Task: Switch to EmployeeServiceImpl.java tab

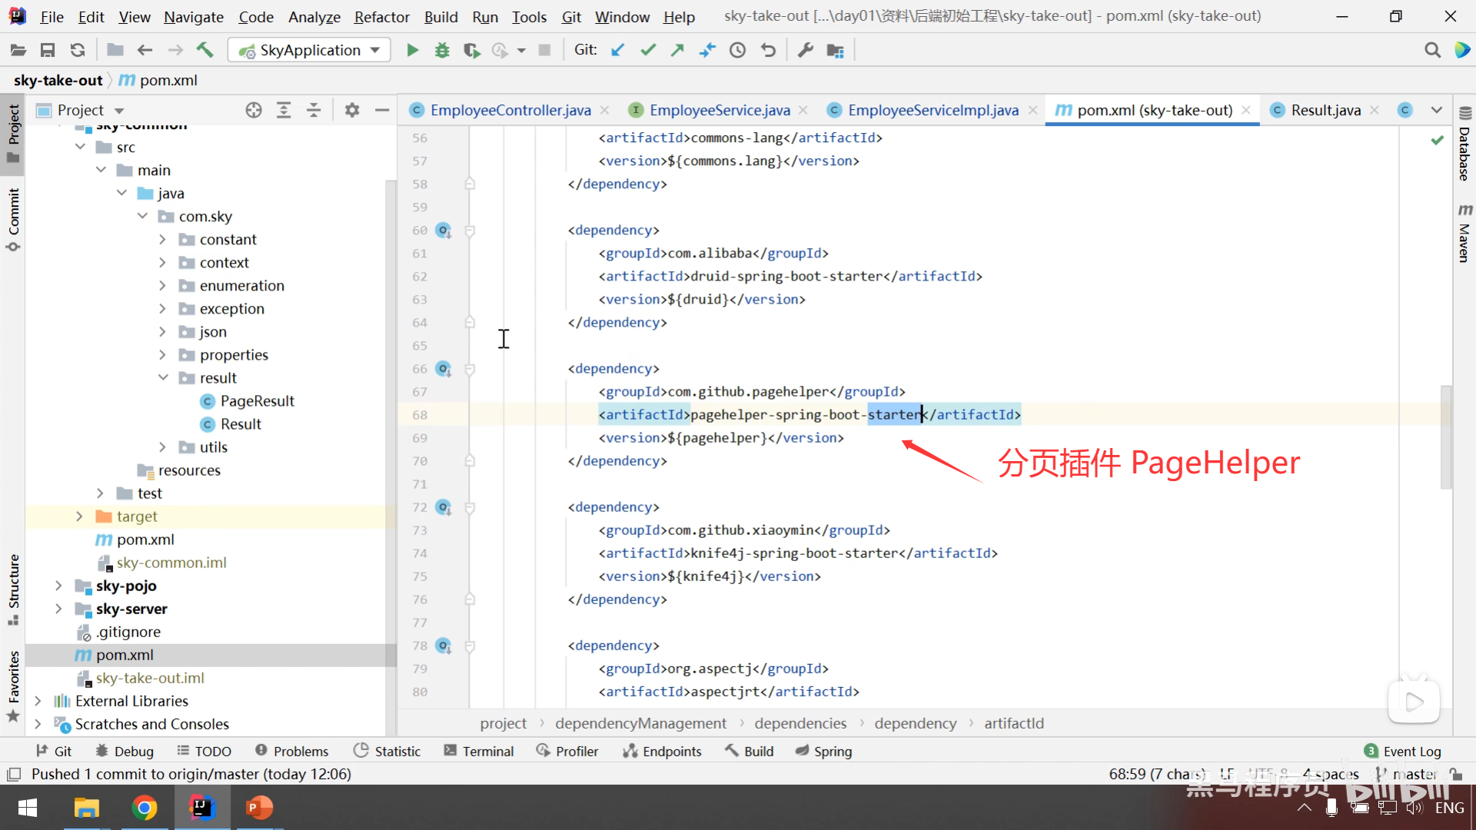Action: [932, 110]
